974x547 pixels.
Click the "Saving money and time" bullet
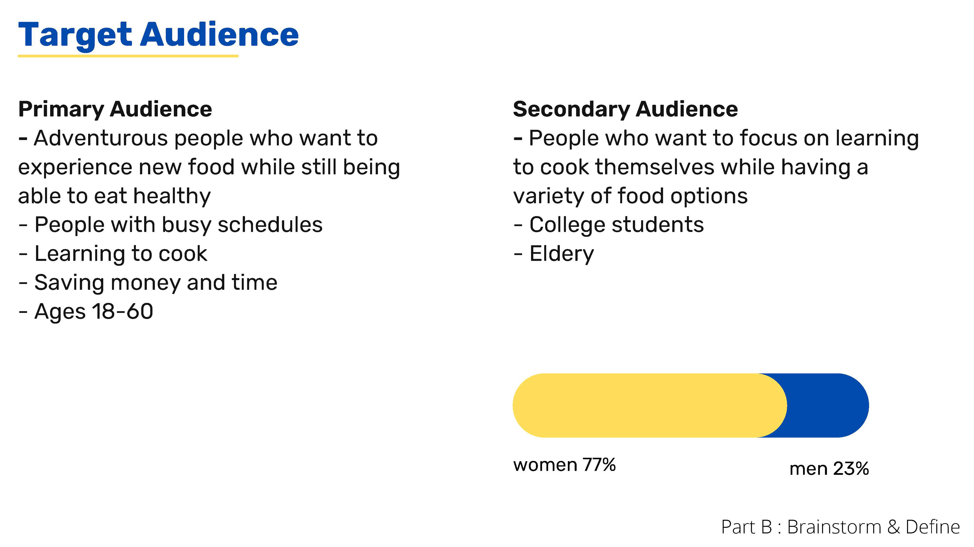(155, 283)
